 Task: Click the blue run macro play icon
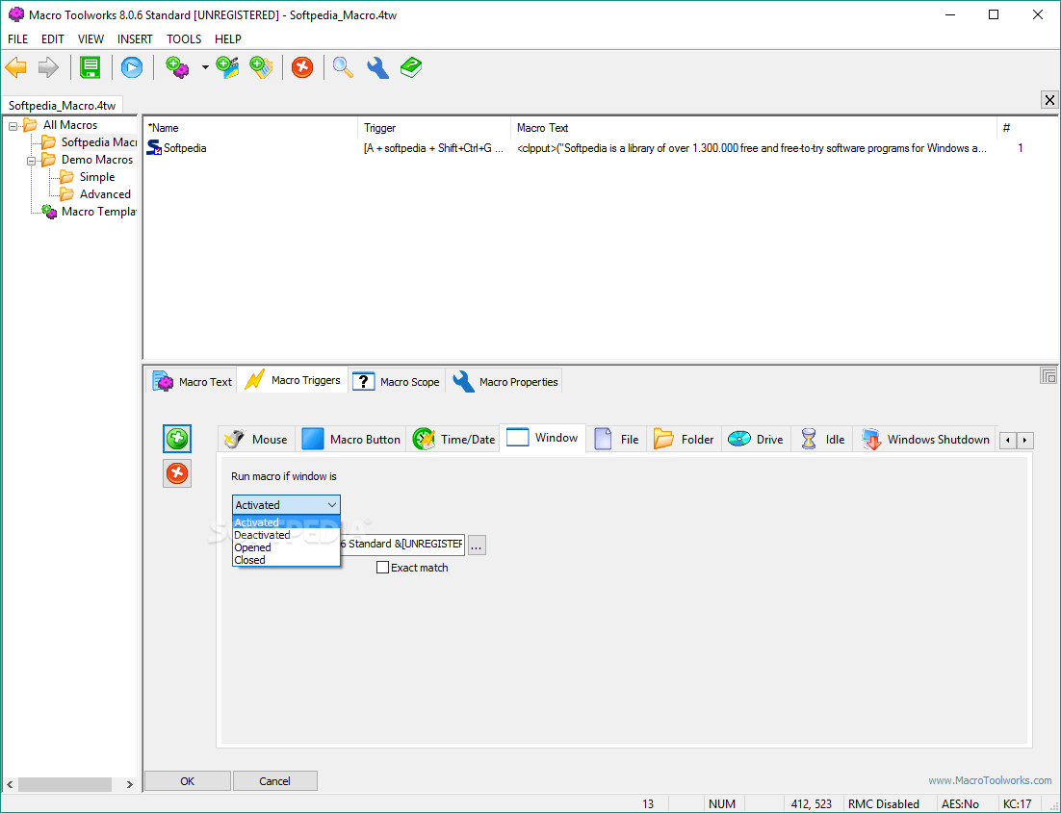tap(132, 67)
